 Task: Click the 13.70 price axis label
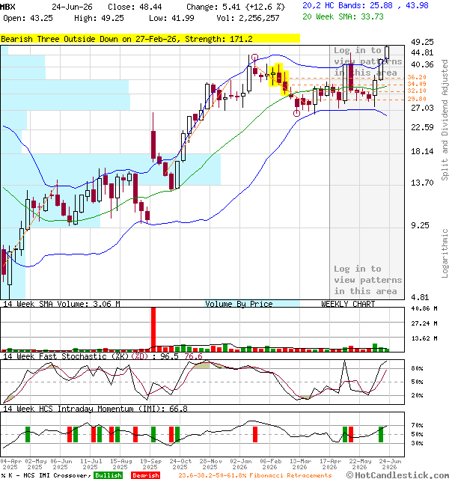click(422, 183)
